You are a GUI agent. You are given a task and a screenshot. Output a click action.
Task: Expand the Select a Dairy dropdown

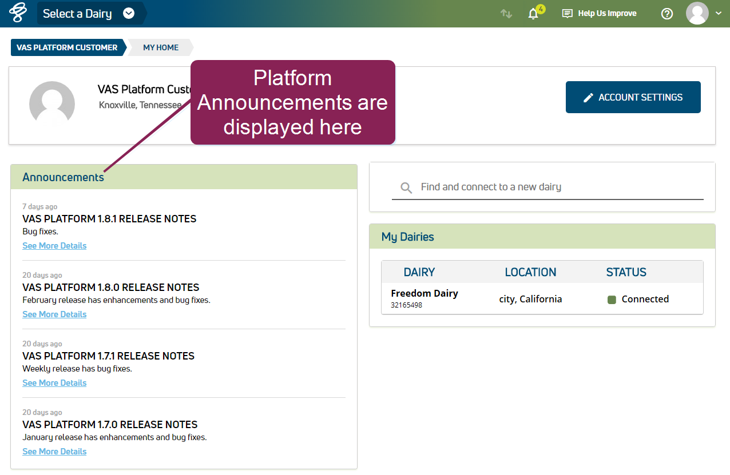click(129, 14)
